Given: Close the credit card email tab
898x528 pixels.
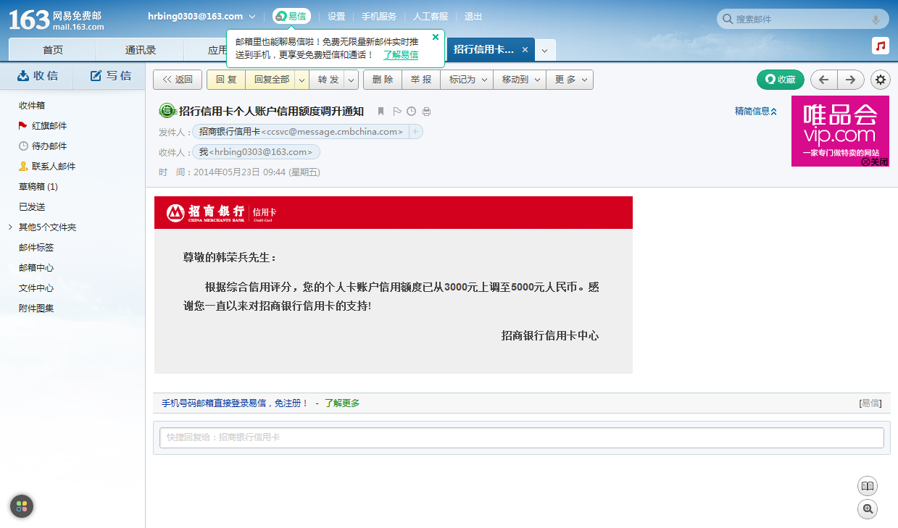Looking at the screenshot, I should (x=525, y=50).
